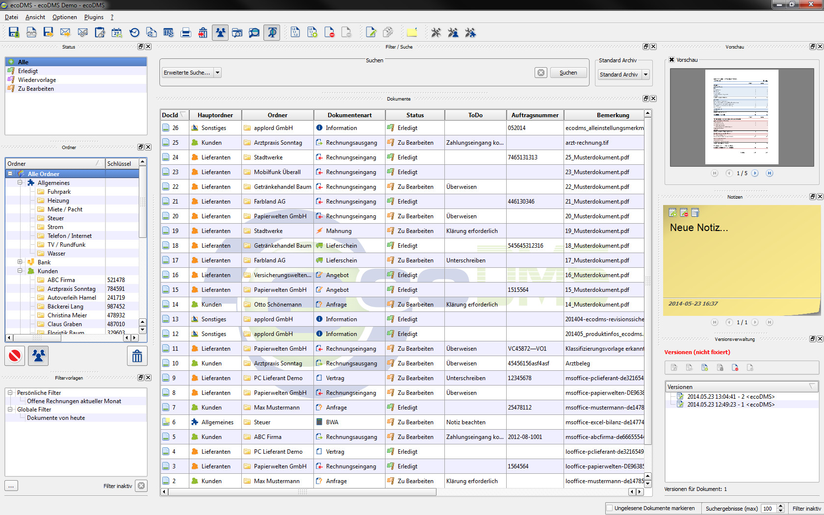Enable 'Ungelesene Dokumente markieren' checkbox
Viewport: 824px width, 515px height.
tap(610, 508)
